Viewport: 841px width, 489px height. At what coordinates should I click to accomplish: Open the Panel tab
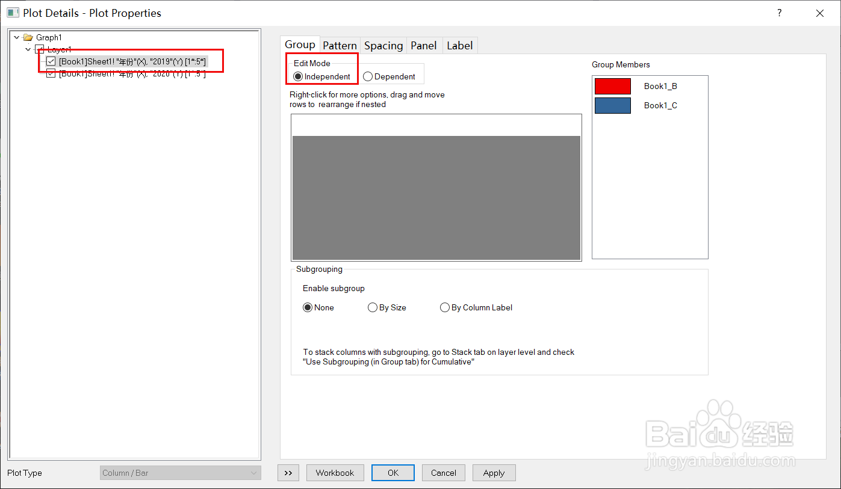[424, 46]
